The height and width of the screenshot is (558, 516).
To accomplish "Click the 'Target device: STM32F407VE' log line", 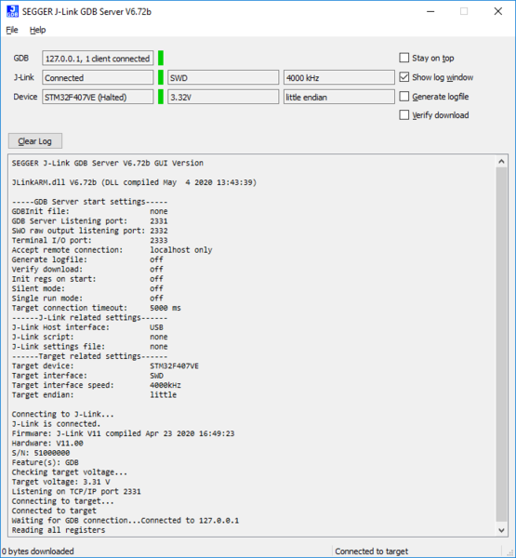I will point(105,366).
